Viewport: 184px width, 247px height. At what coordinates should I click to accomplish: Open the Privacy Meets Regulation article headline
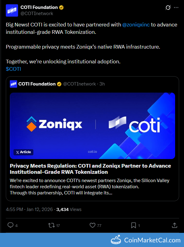pos(90,169)
